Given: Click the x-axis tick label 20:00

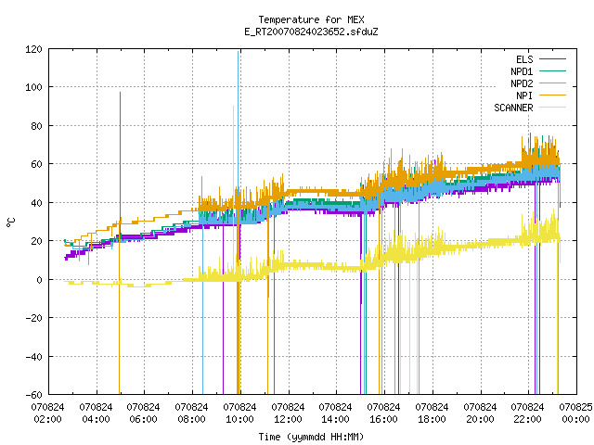Looking at the screenshot, I should 480,419.
